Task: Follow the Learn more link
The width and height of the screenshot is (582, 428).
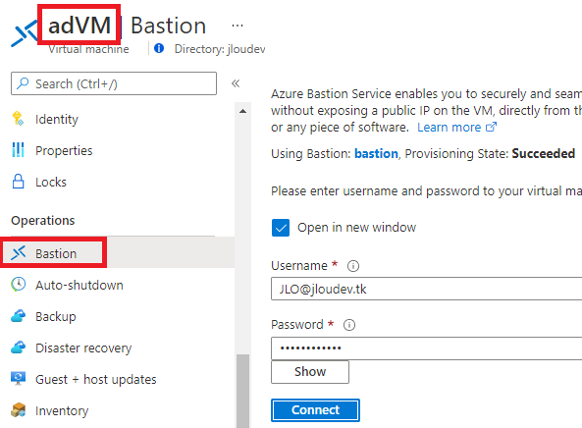Action: point(456,128)
